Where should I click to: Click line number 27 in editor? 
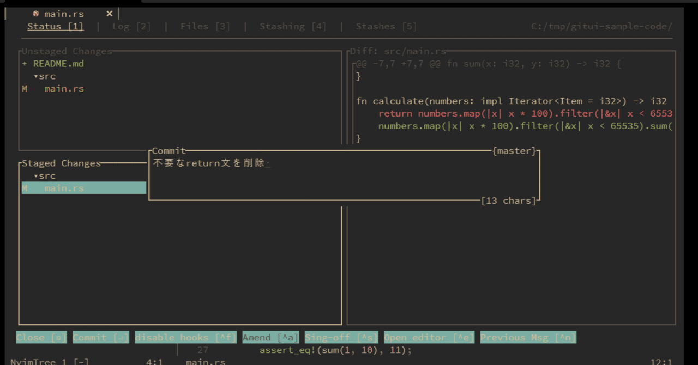(202, 350)
